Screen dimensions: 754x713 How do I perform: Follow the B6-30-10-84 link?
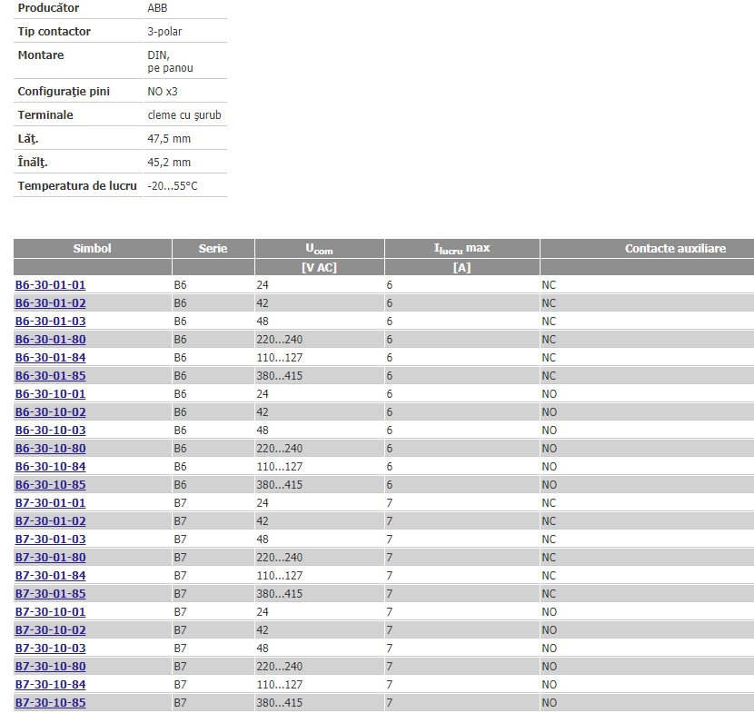[51, 466]
